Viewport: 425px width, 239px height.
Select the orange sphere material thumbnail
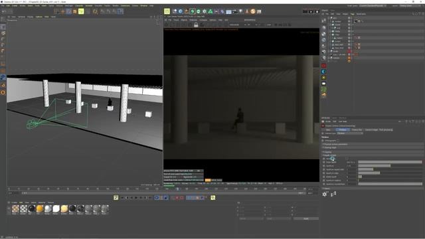tap(40, 208)
